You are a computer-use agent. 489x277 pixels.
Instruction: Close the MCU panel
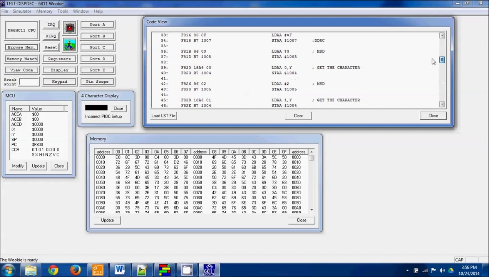59,166
